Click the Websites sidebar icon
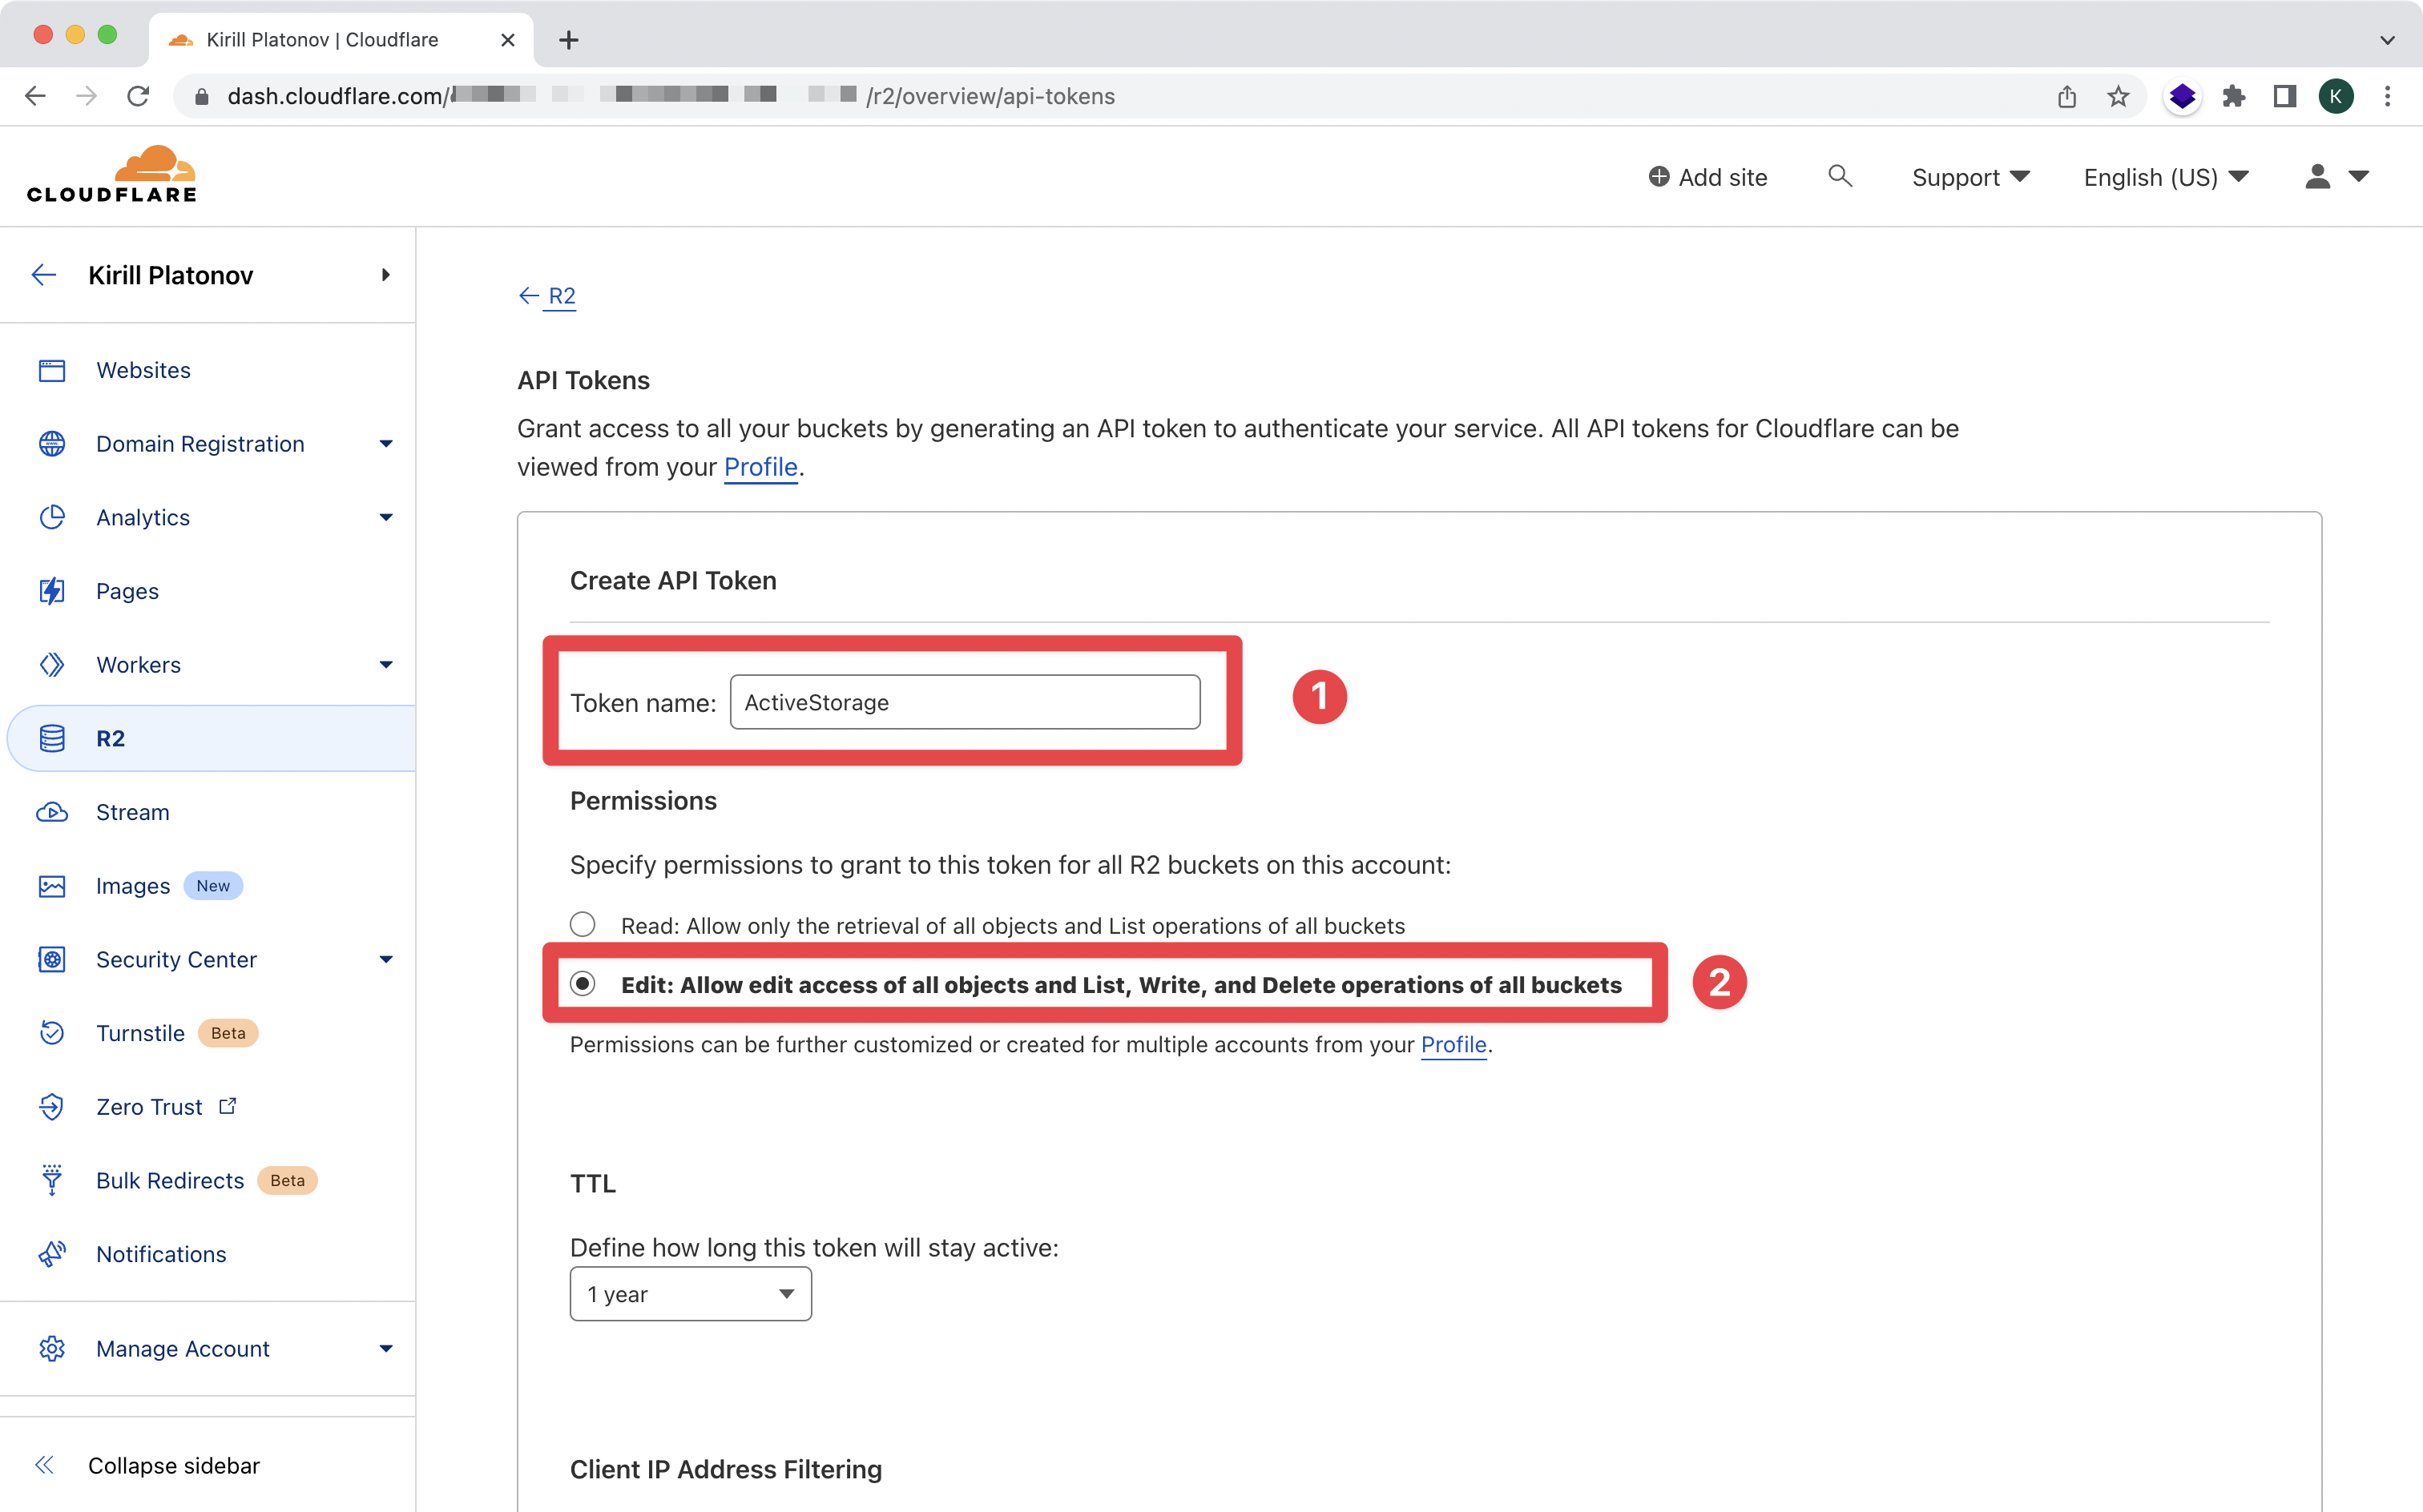 point(52,370)
